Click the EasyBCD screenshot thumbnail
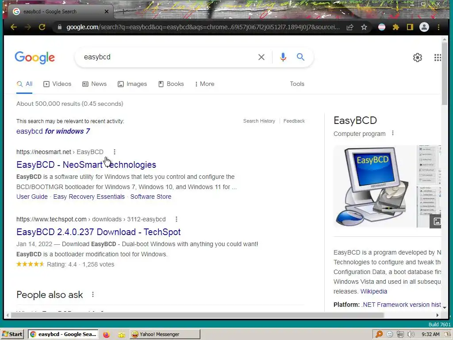The height and width of the screenshot is (340, 453). tap(429, 165)
